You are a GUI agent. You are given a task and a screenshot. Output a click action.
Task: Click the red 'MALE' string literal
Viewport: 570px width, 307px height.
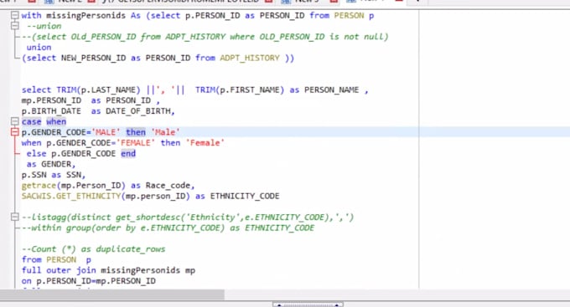click(106, 132)
